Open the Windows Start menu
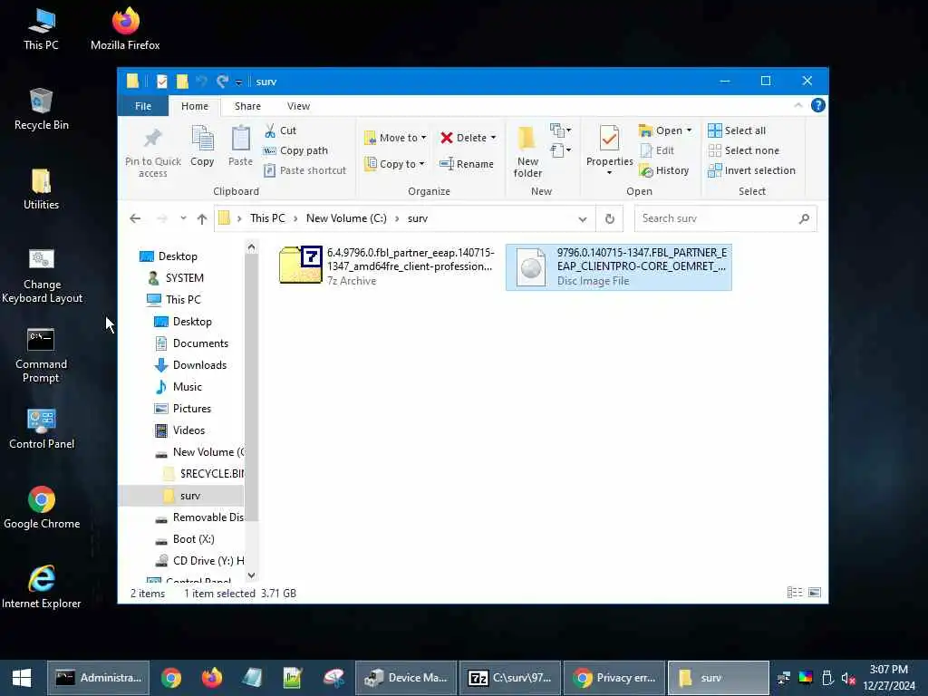928x696 pixels. (x=22, y=678)
